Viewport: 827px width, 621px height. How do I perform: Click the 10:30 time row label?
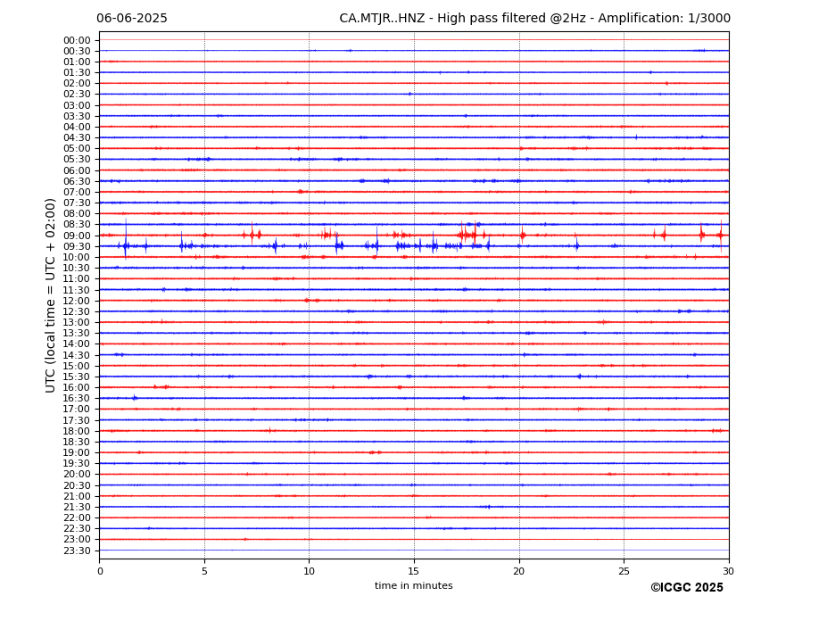coord(77,268)
